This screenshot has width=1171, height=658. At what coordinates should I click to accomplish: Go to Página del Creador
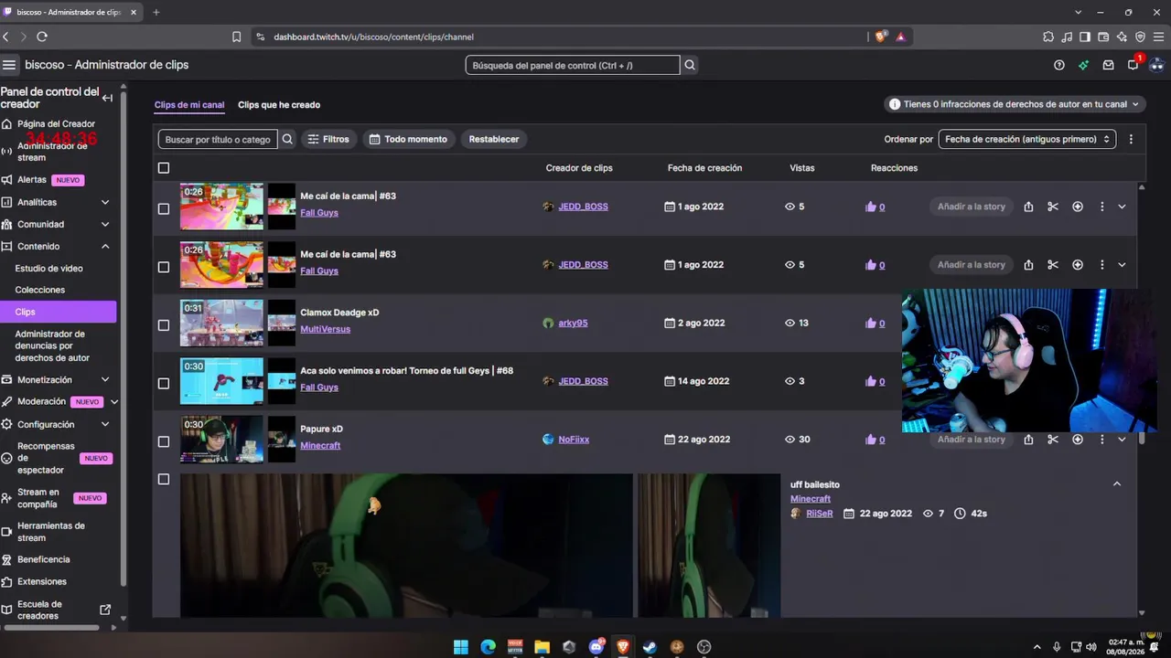point(56,123)
